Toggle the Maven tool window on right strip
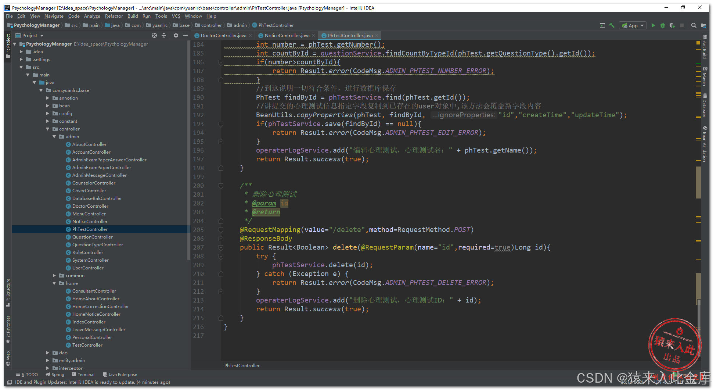Image resolution: width=713 pixels, height=390 pixels. pyautogui.click(x=705, y=76)
